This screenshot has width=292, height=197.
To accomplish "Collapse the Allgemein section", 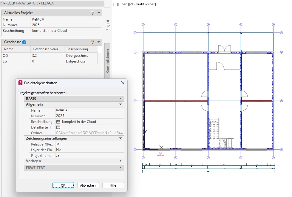I will 120,104.
